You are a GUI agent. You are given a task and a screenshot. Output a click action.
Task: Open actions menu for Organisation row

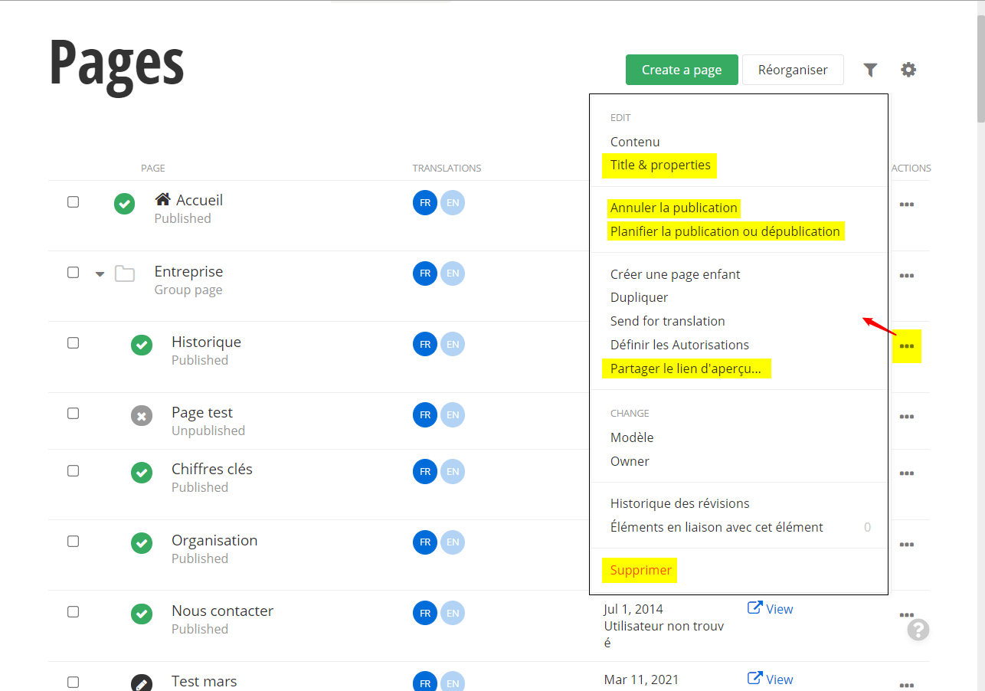[907, 545]
